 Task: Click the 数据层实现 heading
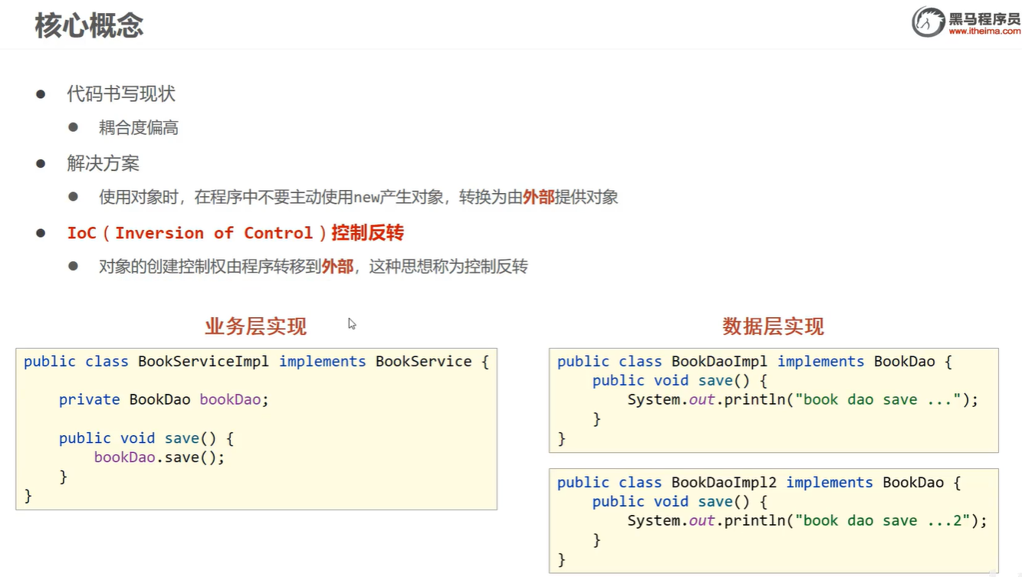point(773,326)
